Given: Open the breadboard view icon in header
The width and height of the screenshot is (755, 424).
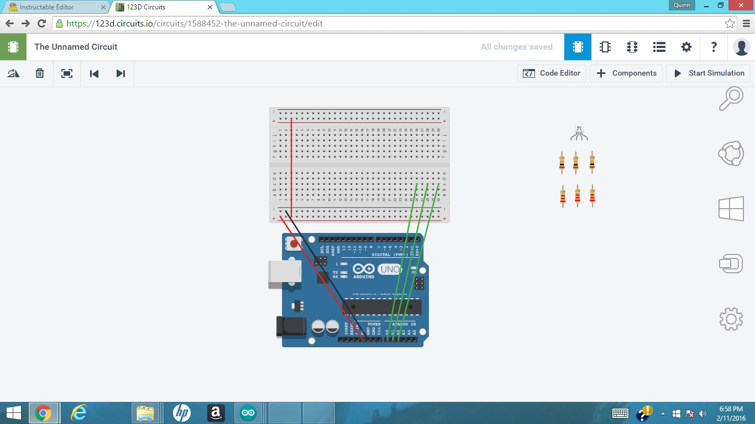Looking at the screenshot, I should pos(578,47).
